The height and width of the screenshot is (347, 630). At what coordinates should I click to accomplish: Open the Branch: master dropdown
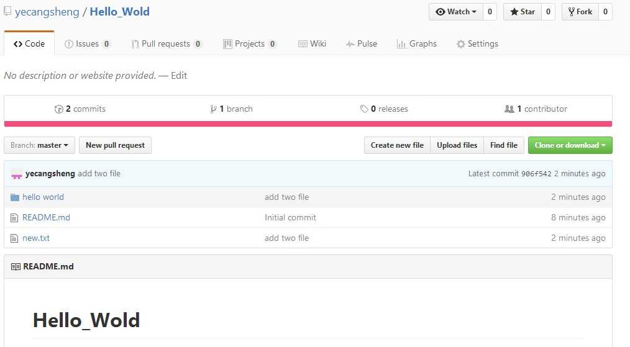tap(39, 145)
